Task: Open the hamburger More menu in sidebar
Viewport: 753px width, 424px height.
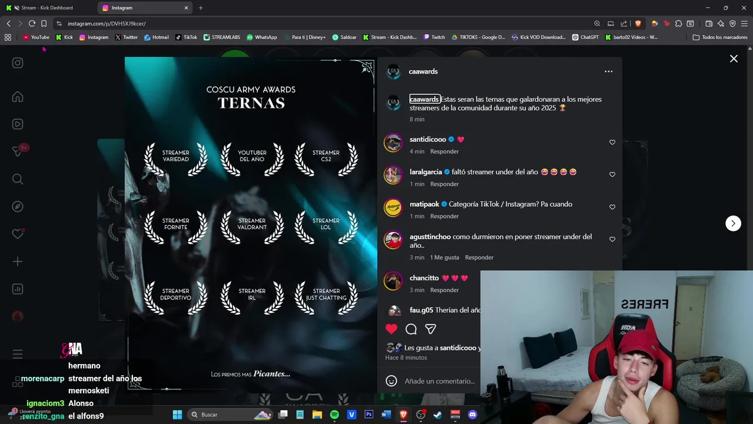Action: 18,354
